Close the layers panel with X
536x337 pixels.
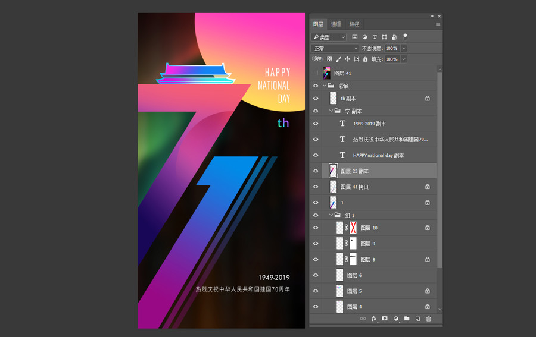[x=440, y=16]
